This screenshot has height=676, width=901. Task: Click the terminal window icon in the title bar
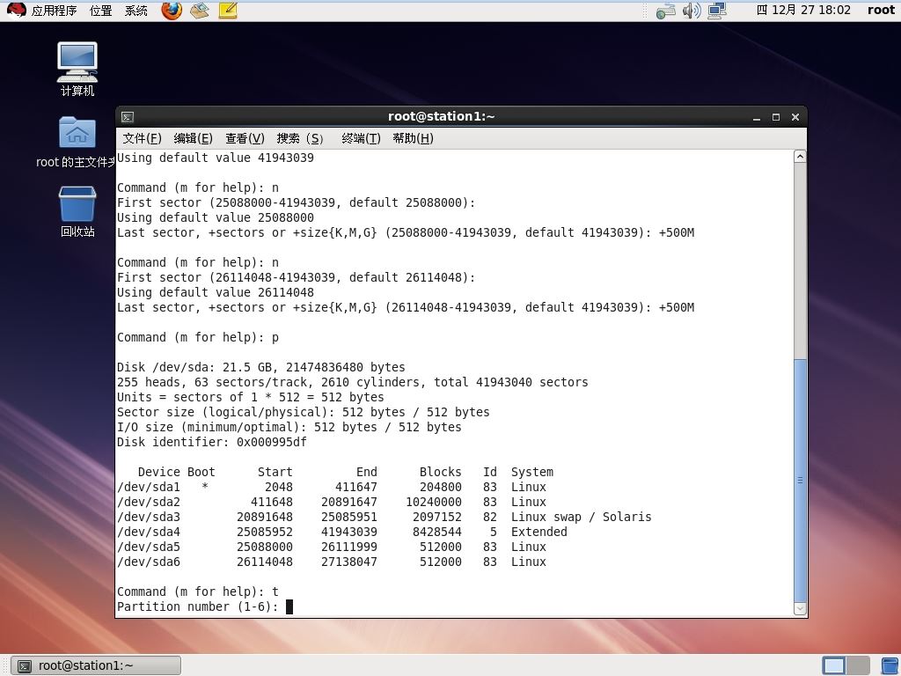(x=128, y=117)
